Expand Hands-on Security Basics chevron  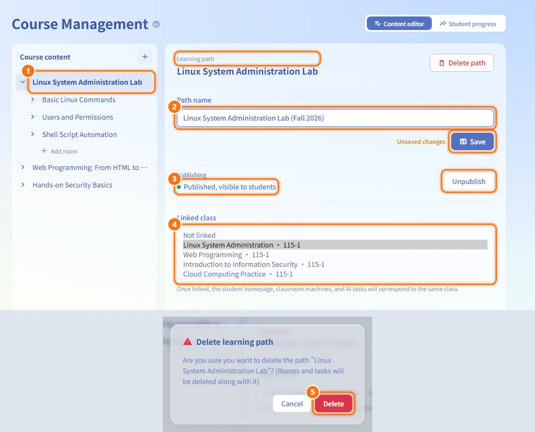(22, 185)
